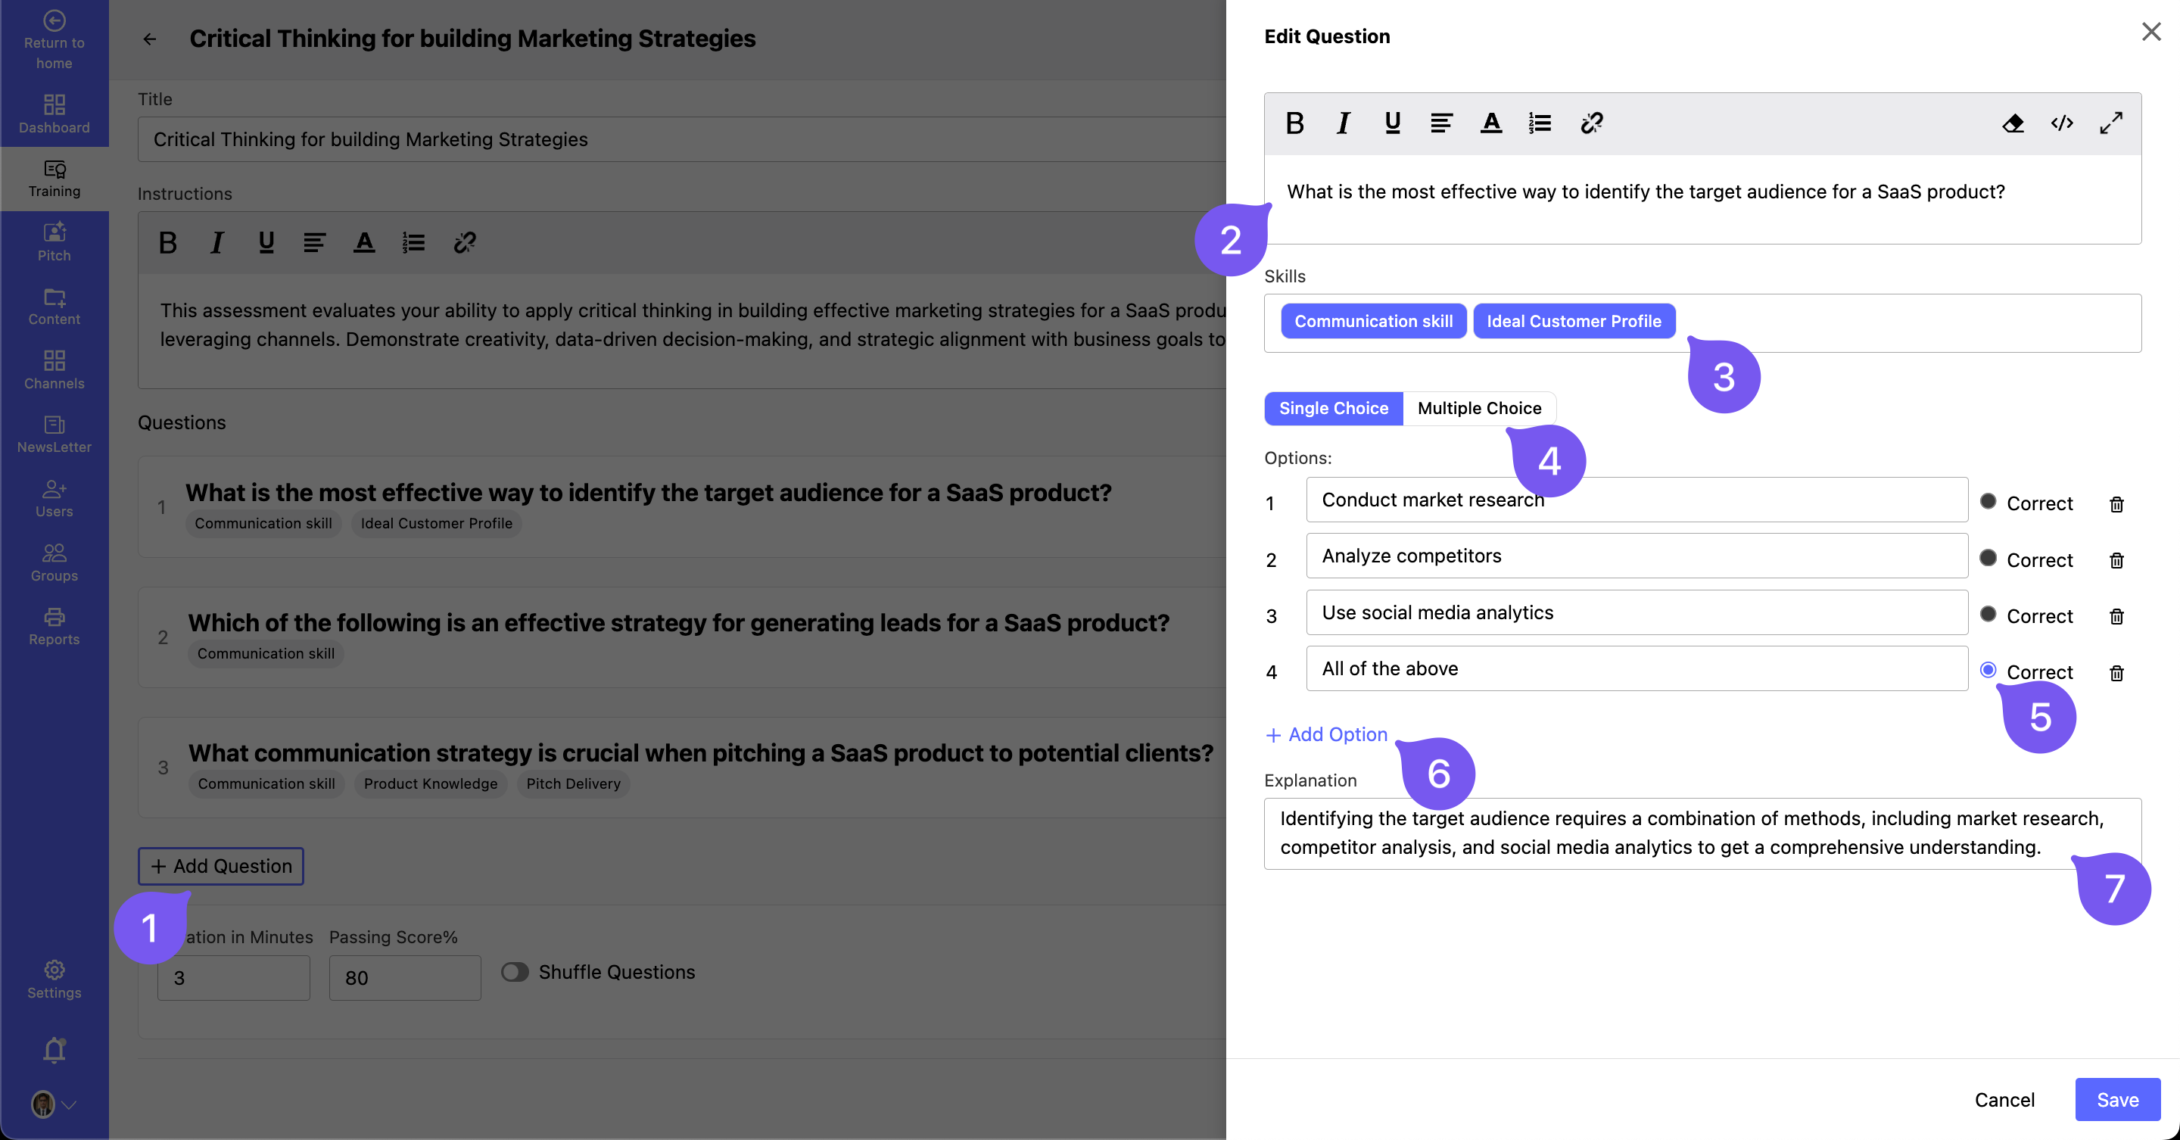Expand the user profile menu
Screen dimensions: 2180x1140
pyautogui.click(x=53, y=1104)
